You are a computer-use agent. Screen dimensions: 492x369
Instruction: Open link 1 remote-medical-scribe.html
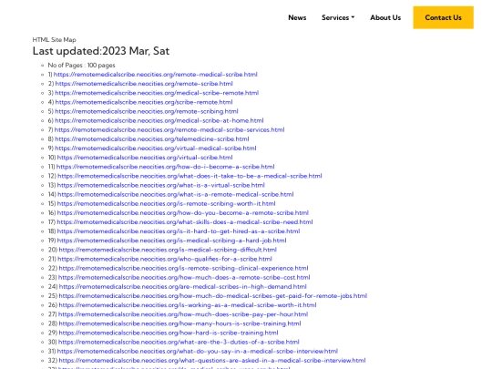[155, 75]
